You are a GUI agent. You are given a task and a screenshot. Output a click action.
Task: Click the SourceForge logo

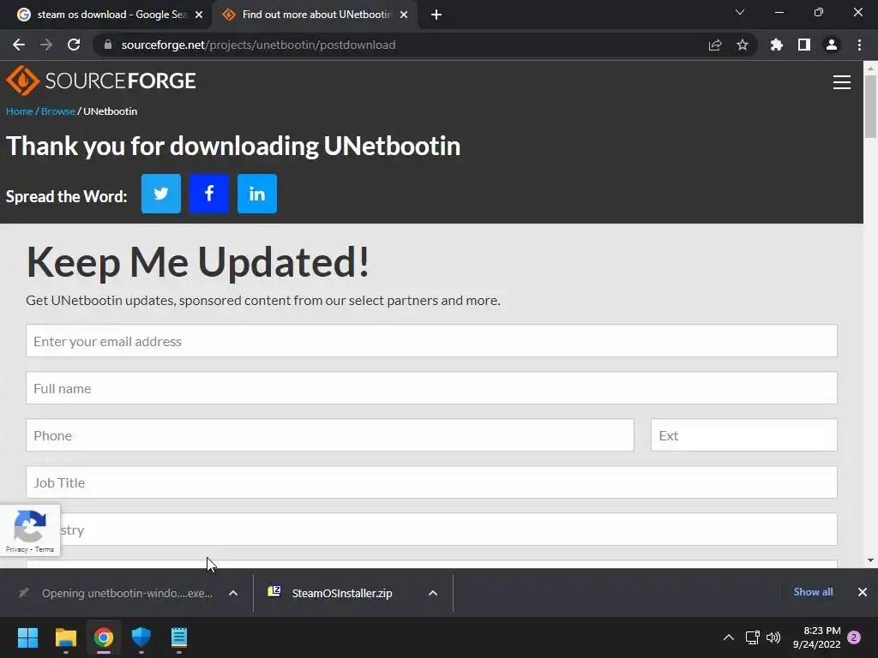click(x=101, y=81)
